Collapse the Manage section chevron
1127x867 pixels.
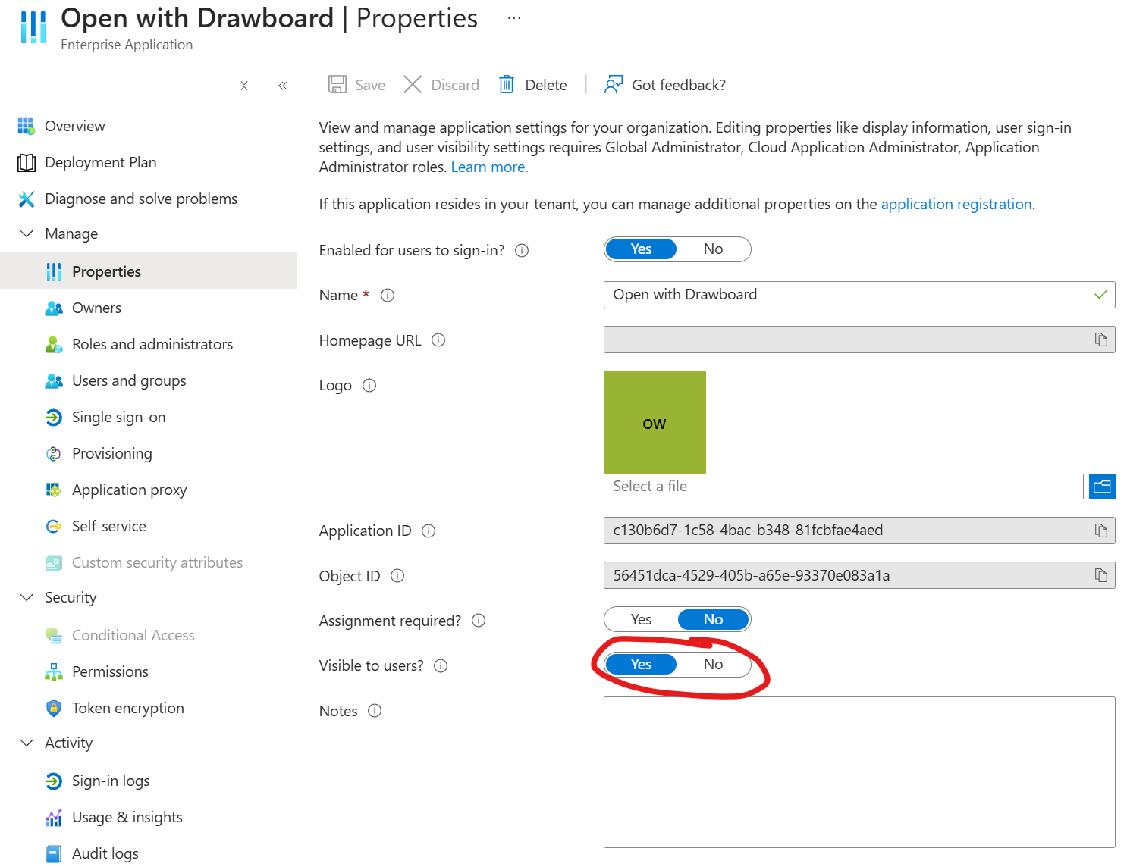click(27, 233)
